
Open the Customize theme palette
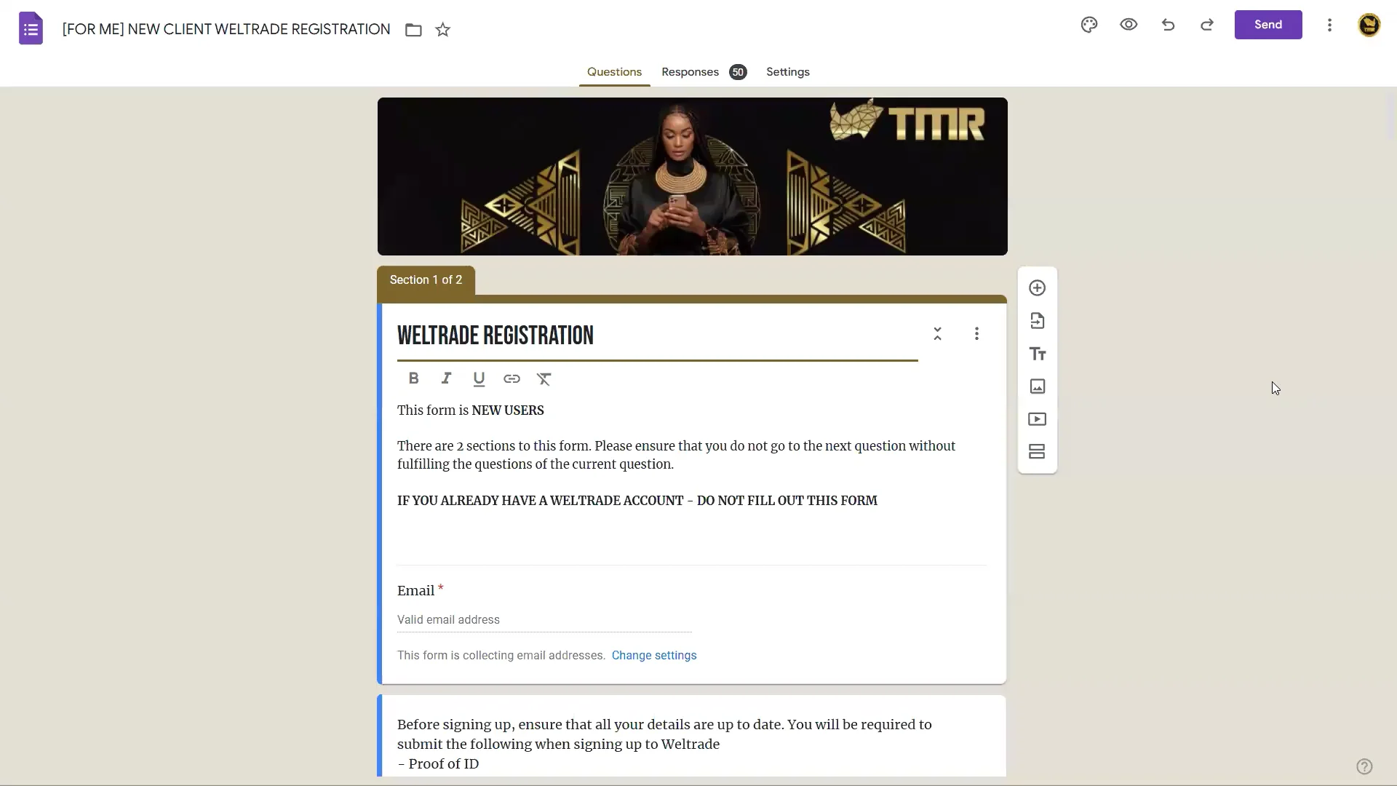coord(1088,24)
